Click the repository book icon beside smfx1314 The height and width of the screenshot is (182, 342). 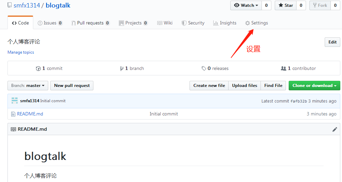pos(10,5)
